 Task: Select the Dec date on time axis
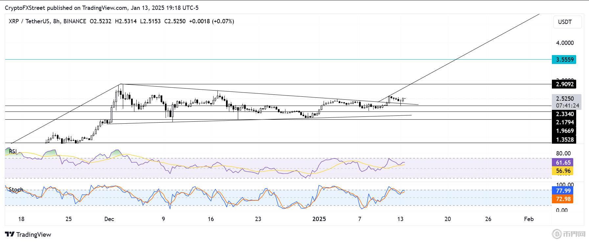coord(109,219)
